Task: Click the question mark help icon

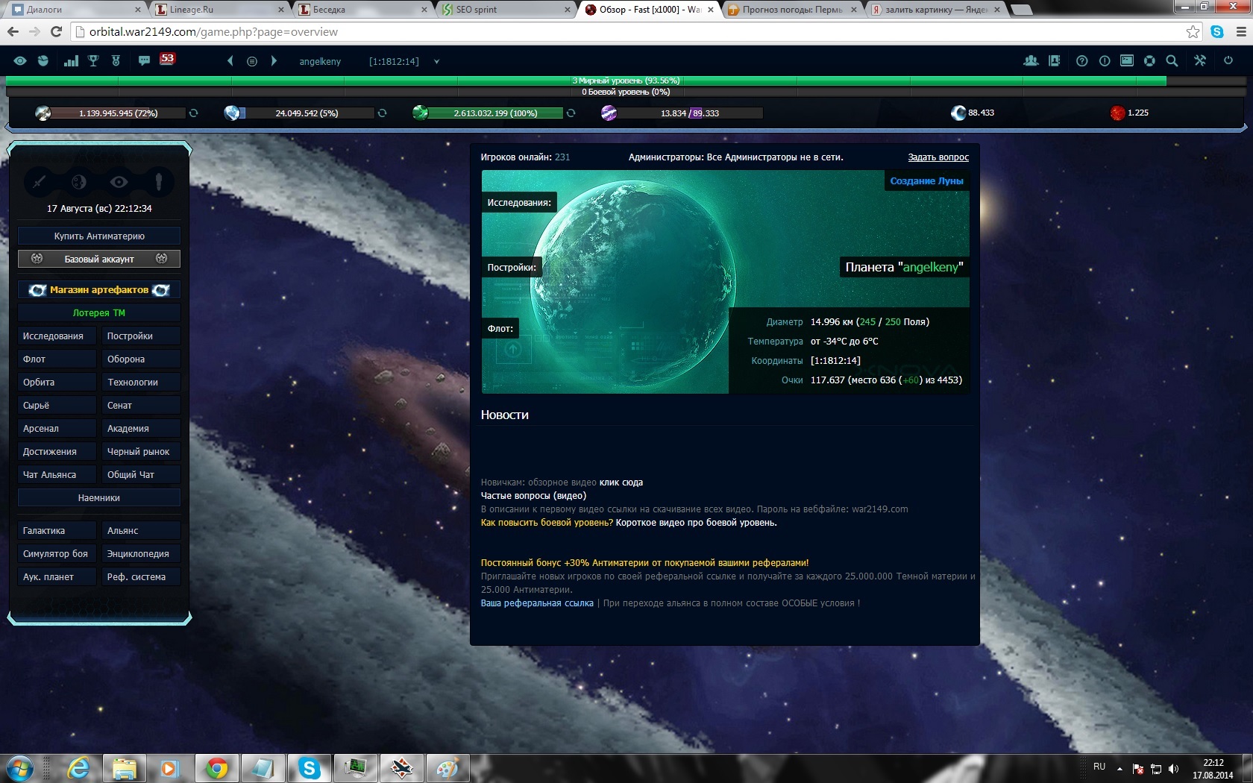Action: click(x=1081, y=61)
